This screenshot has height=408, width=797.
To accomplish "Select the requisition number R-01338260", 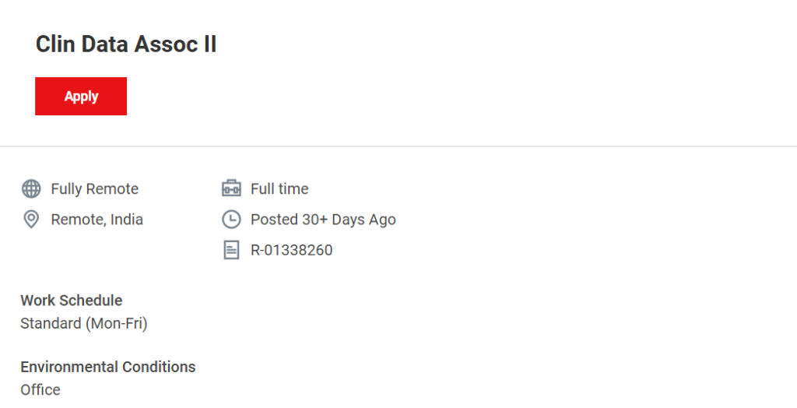I will tap(291, 250).
